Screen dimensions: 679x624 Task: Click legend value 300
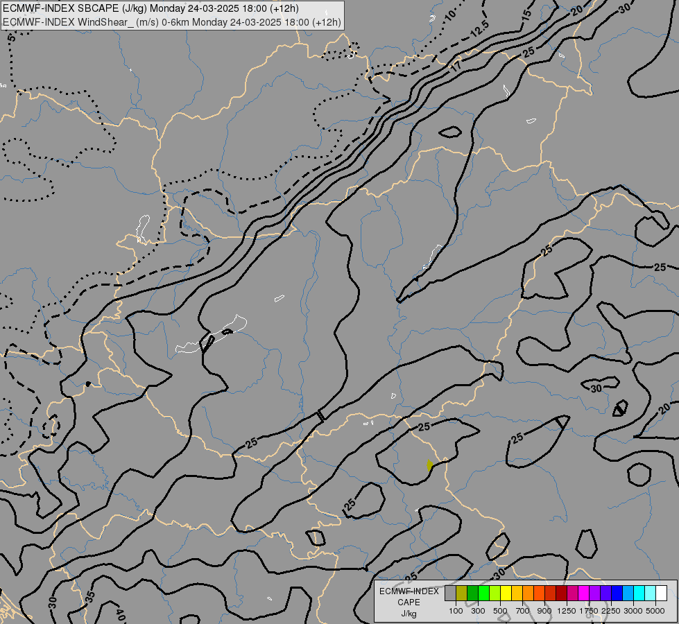click(478, 611)
